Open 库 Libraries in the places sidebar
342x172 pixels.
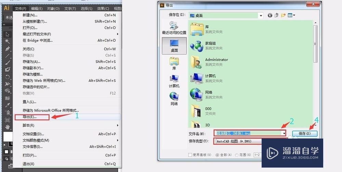[x=174, y=63]
